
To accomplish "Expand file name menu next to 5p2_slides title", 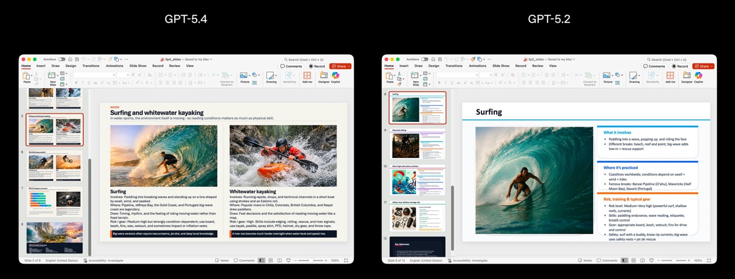I will click(x=574, y=60).
